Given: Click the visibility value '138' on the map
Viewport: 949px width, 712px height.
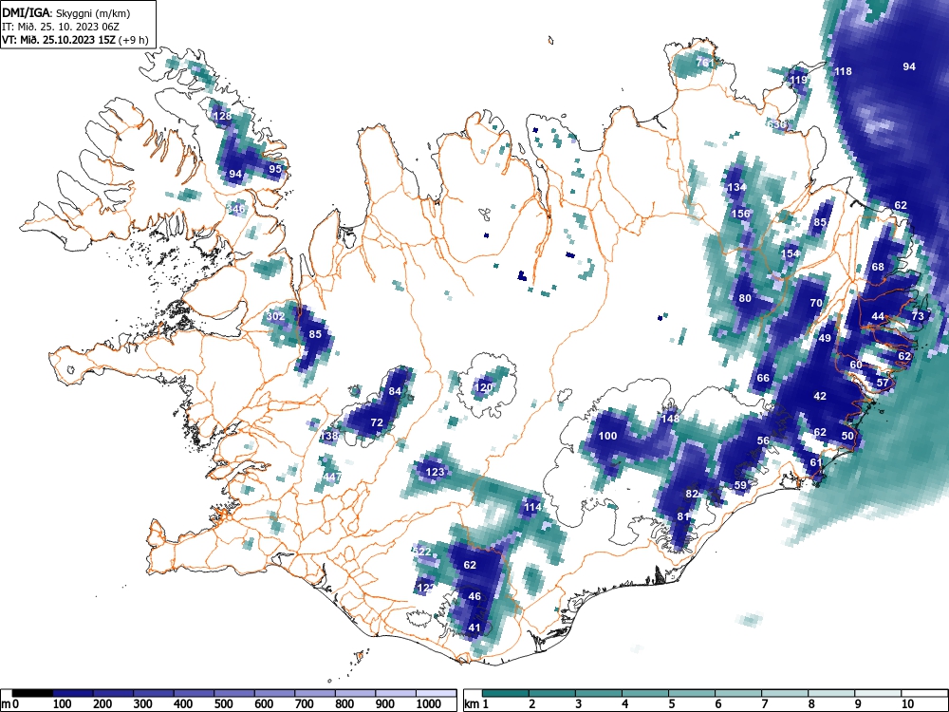Looking at the screenshot, I should [328, 436].
